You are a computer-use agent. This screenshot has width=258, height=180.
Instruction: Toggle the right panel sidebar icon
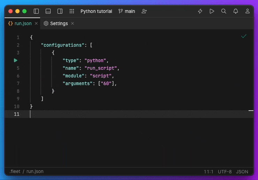coord(60,11)
